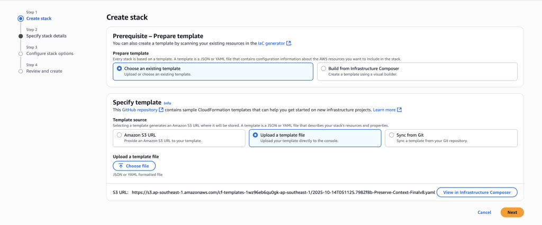542x225 pixels.
Task: Select Upload a template file radio option
Action: click(x=255, y=135)
